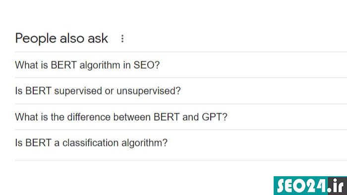
Task: Click the word 'algorithm' in first question
Action: point(100,65)
